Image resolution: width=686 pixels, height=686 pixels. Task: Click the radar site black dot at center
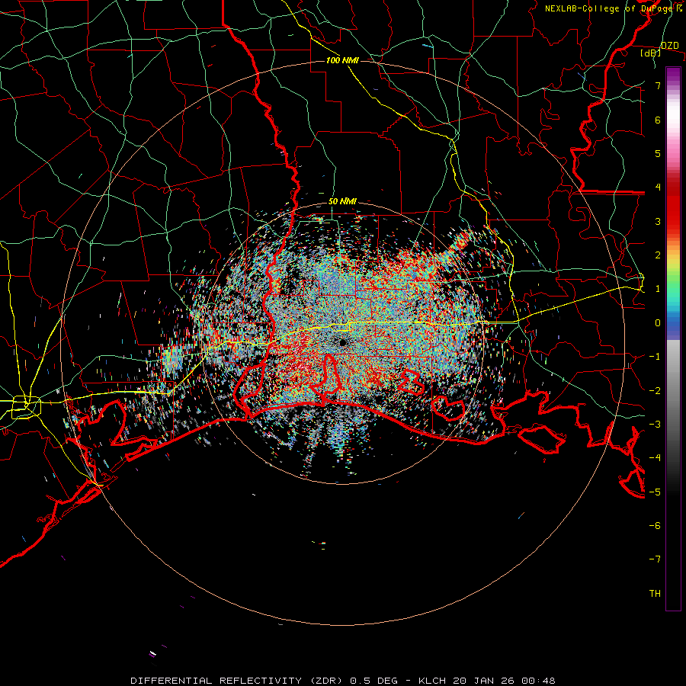point(342,342)
